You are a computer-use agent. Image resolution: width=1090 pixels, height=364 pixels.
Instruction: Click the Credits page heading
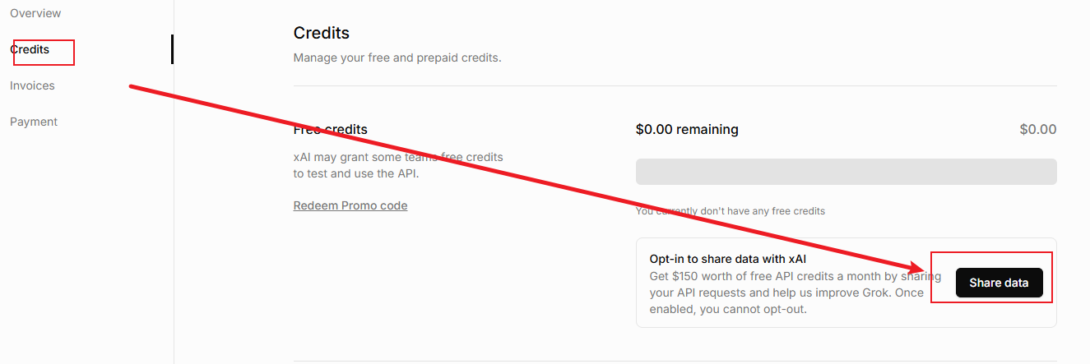(x=322, y=33)
